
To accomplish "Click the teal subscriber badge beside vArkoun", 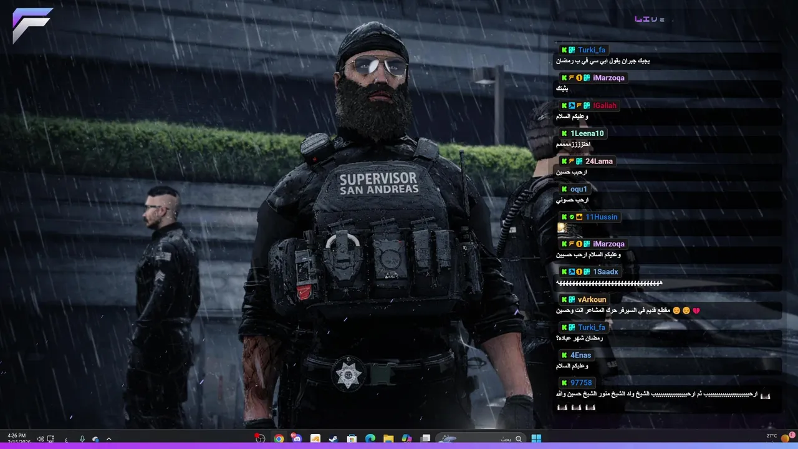I will (572, 300).
